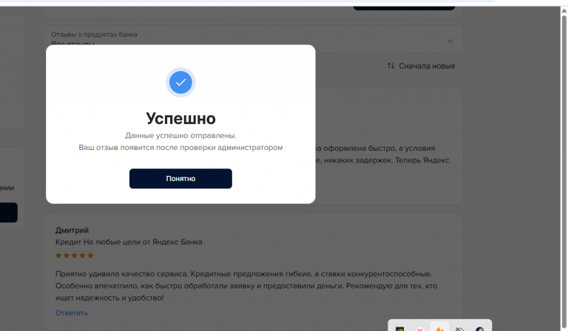Open the NVIDIA tray icon
This screenshot has width=568, height=331.
pyautogui.click(x=399, y=329)
